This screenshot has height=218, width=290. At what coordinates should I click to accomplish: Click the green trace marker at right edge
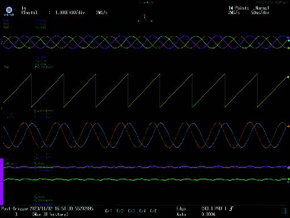(288, 179)
